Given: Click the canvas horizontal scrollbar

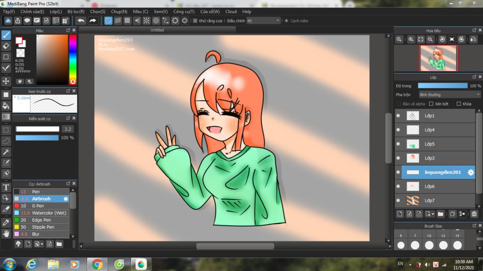Looking at the screenshot, I should coord(235,246).
